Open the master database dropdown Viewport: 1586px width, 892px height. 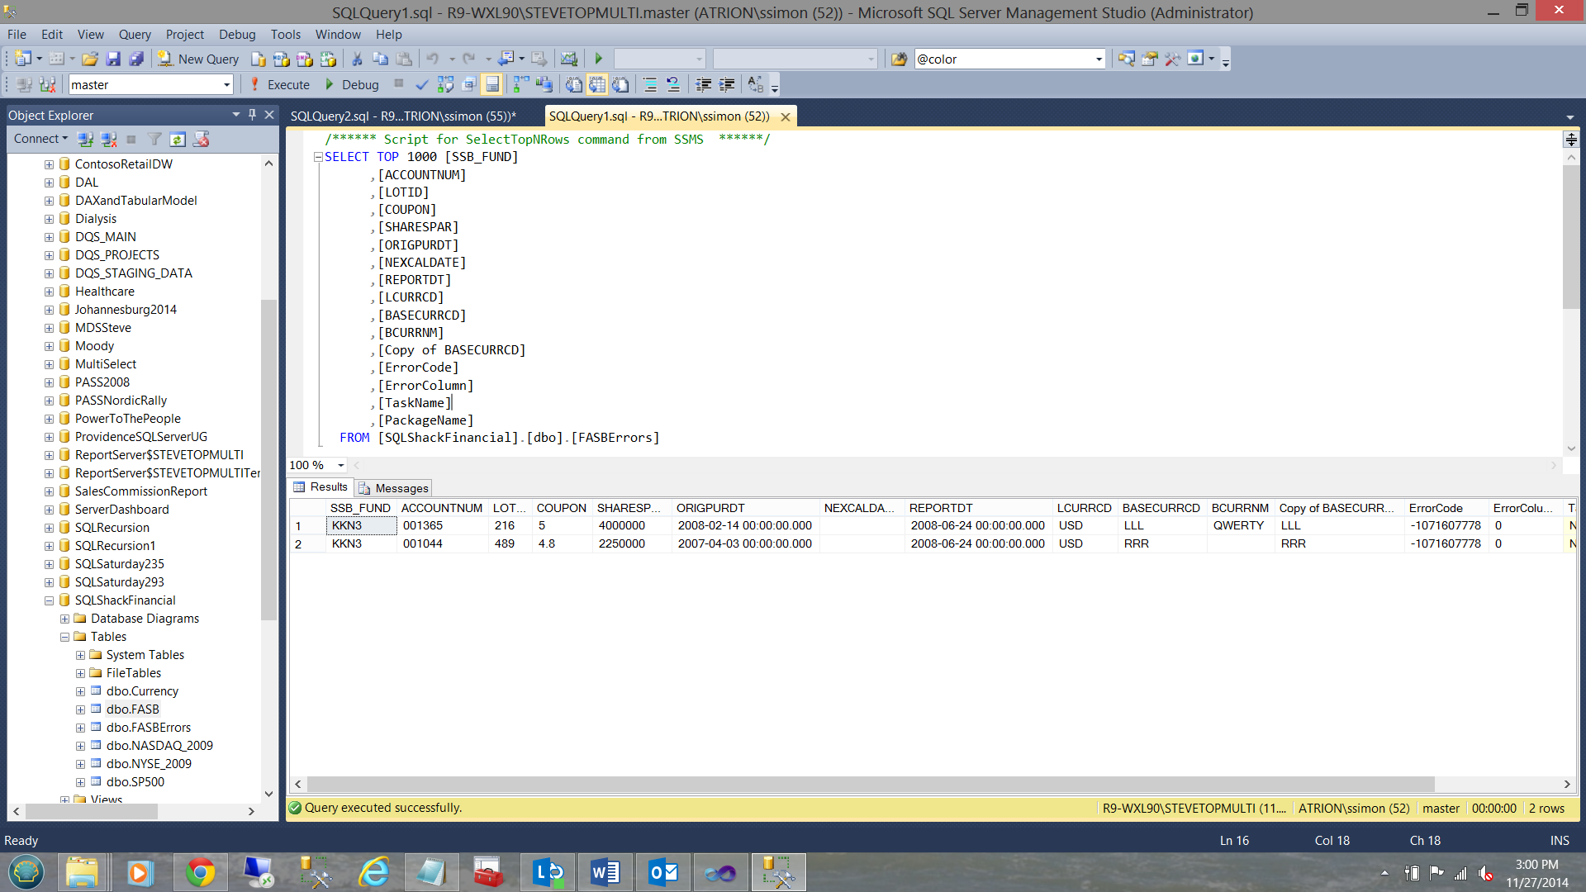pos(226,84)
